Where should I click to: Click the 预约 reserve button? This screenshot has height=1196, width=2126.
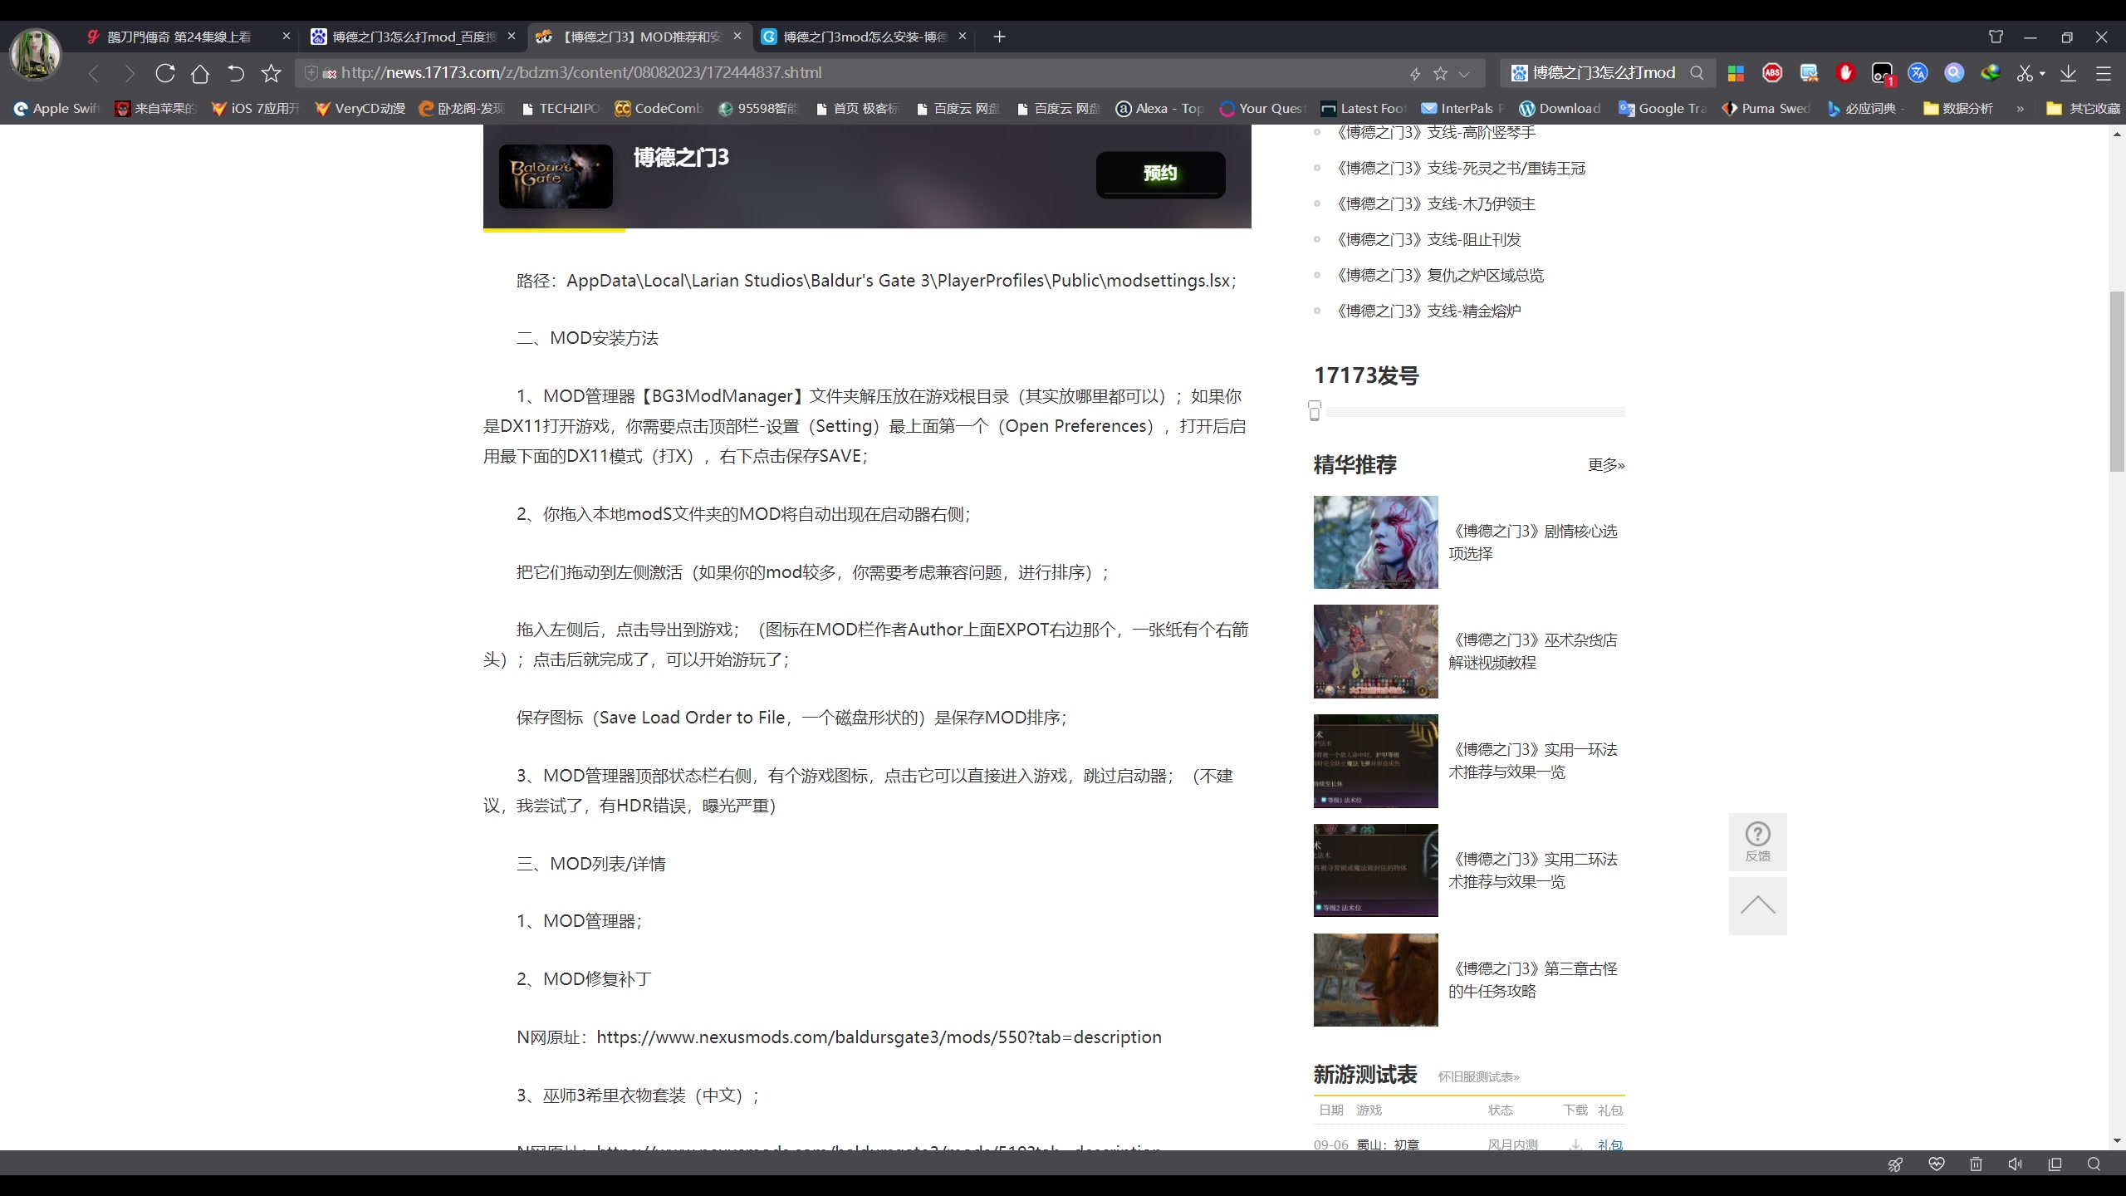click(1160, 174)
